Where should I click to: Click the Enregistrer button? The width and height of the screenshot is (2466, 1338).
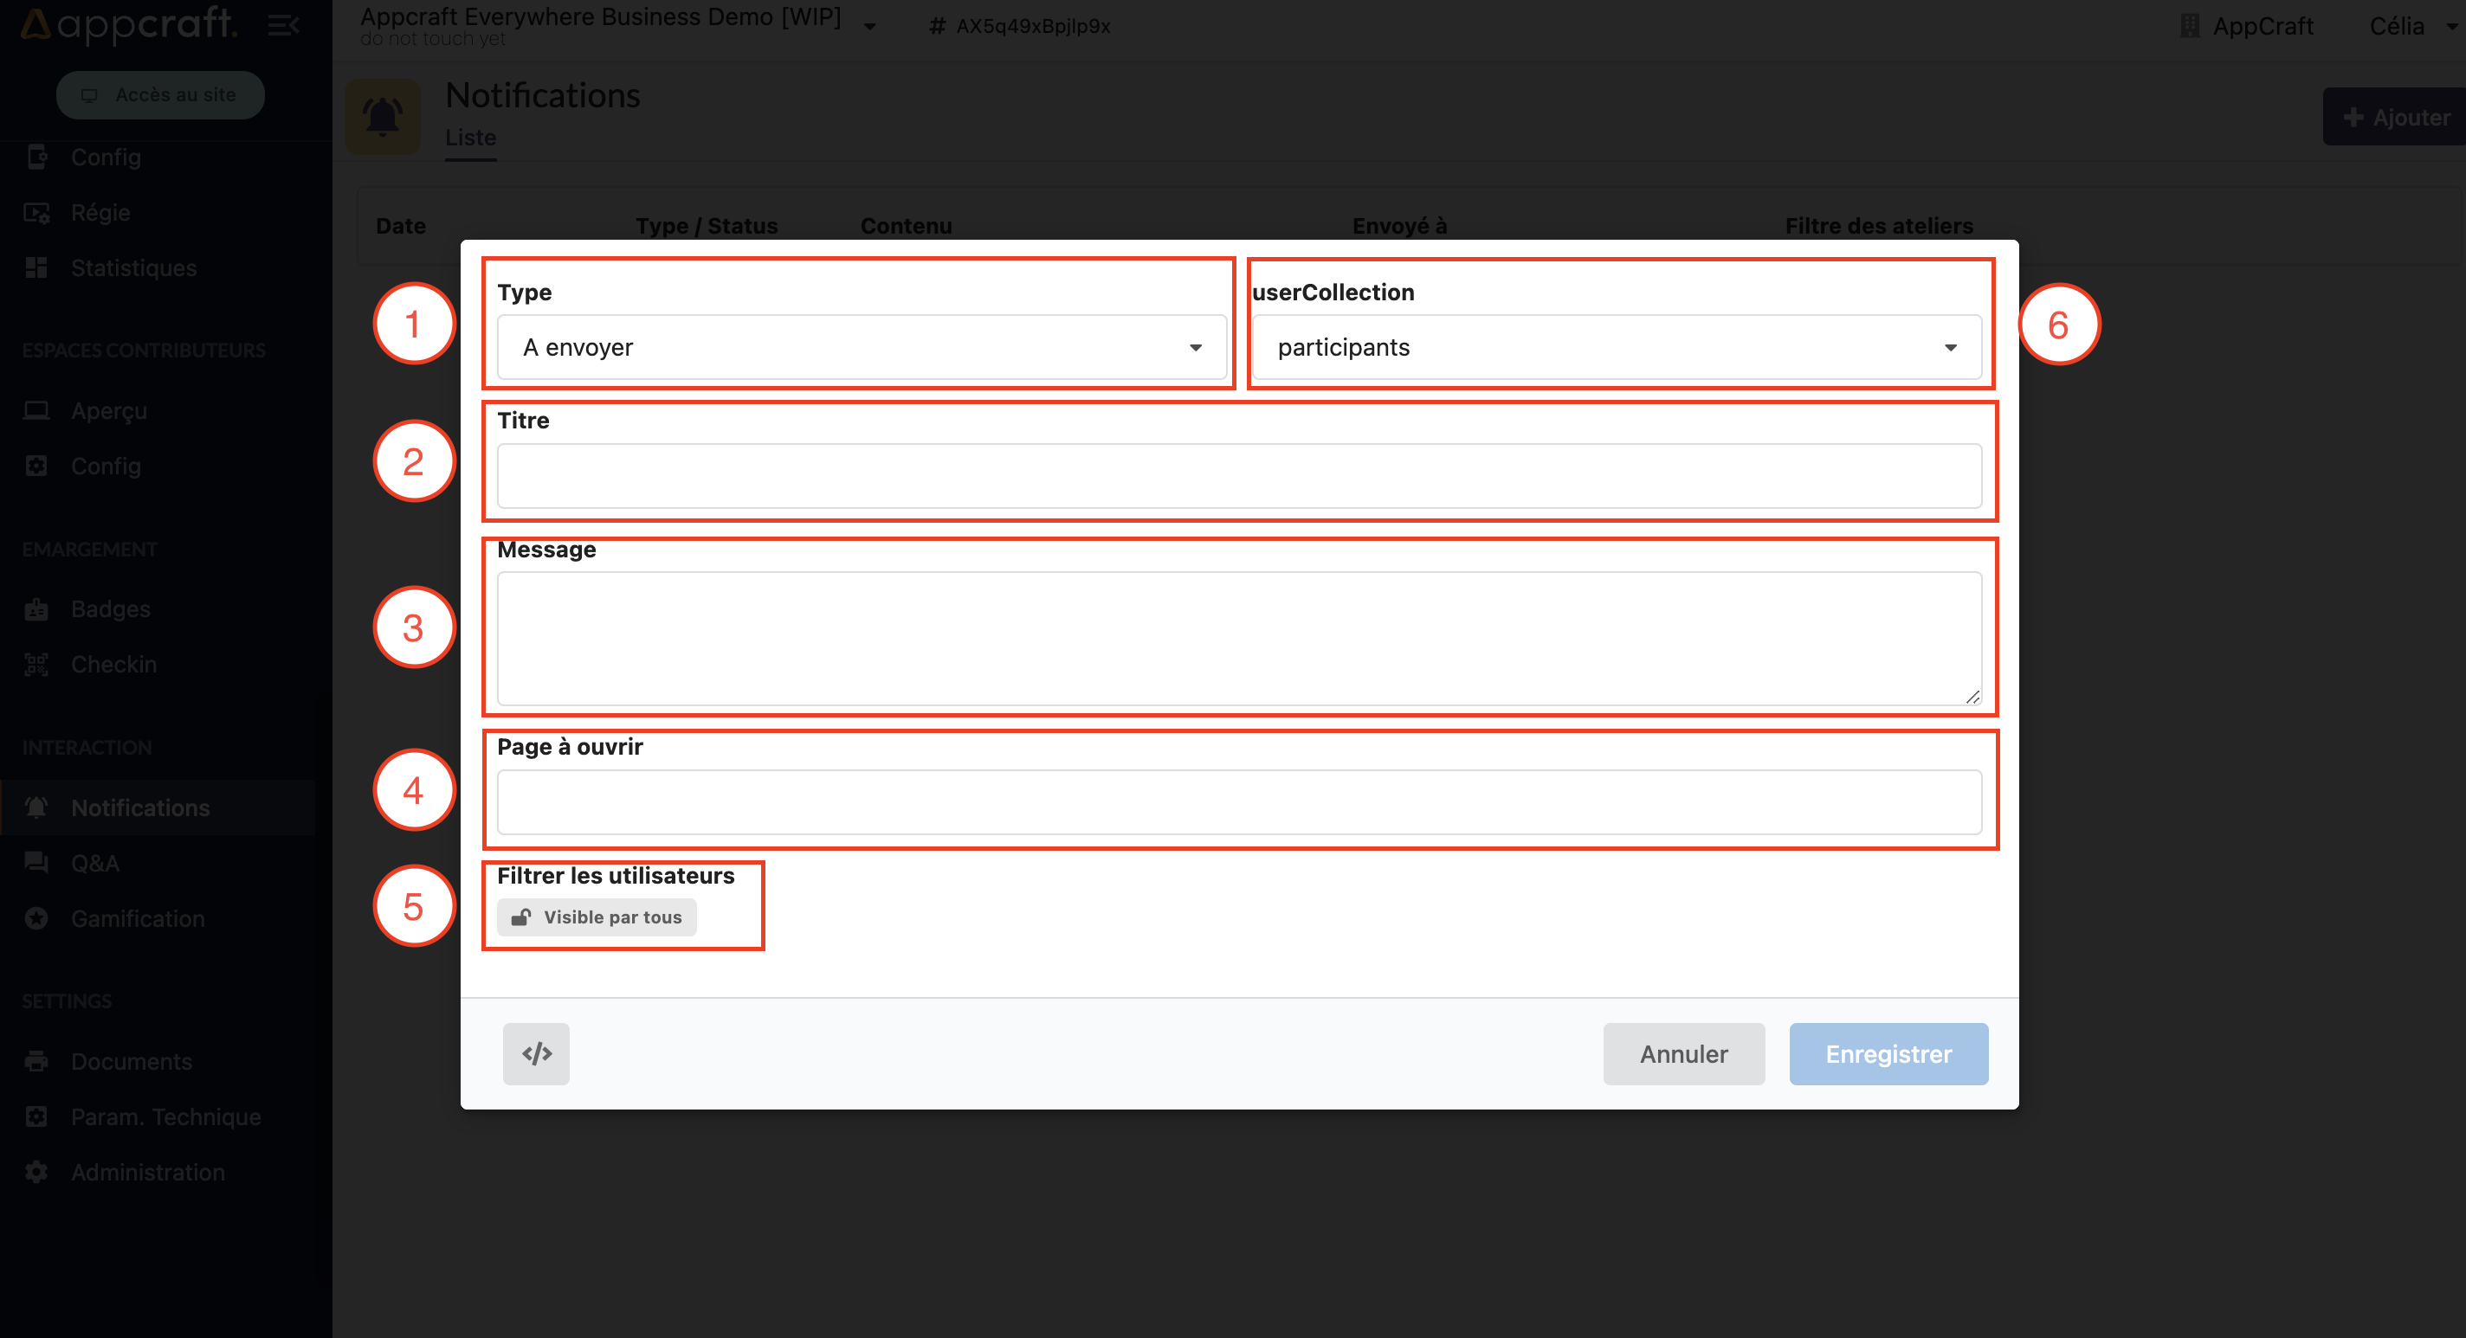point(1888,1054)
